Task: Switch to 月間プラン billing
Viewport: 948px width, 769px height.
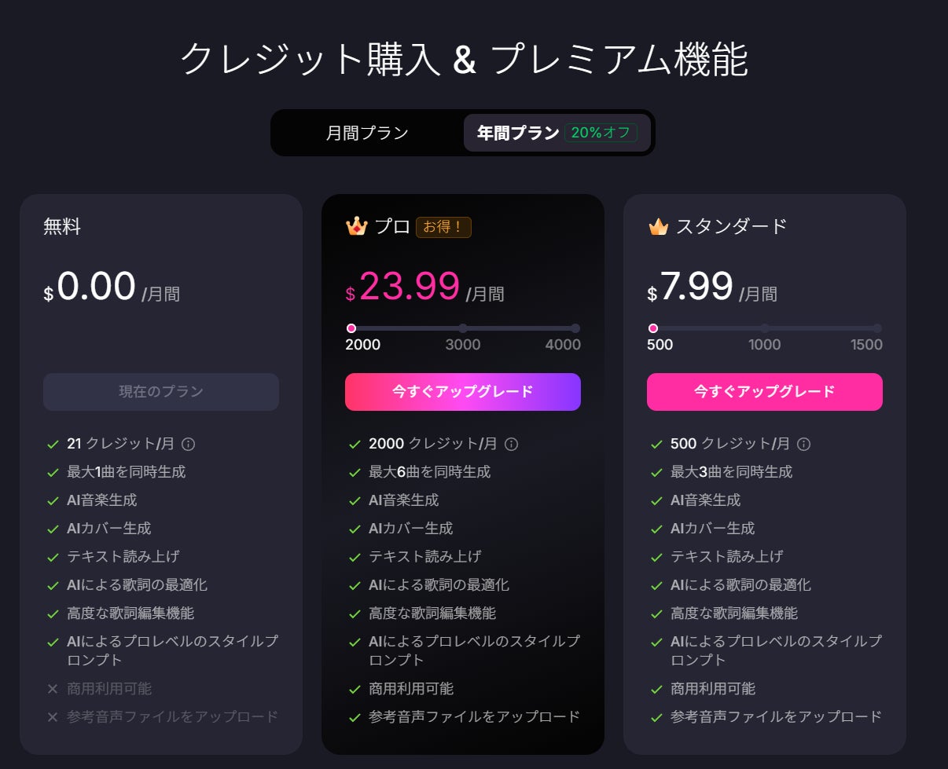Action: pyautogui.click(x=367, y=133)
